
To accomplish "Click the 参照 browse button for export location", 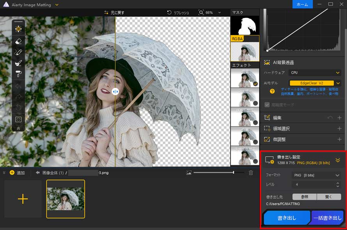I will (x=304, y=197).
